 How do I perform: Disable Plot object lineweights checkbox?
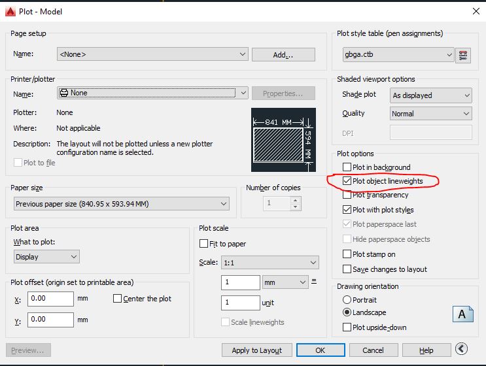click(x=347, y=181)
